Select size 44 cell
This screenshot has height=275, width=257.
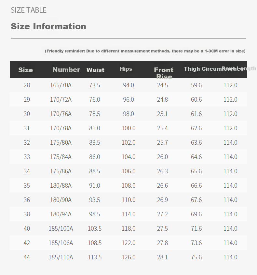(x=27, y=257)
